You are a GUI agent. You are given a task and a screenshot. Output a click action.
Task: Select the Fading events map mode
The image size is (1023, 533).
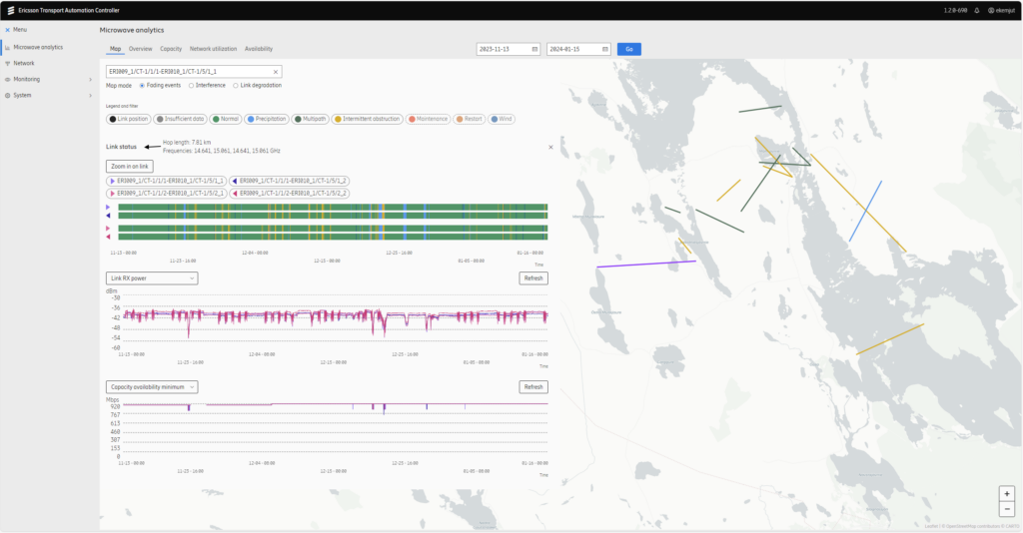(x=142, y=86)
